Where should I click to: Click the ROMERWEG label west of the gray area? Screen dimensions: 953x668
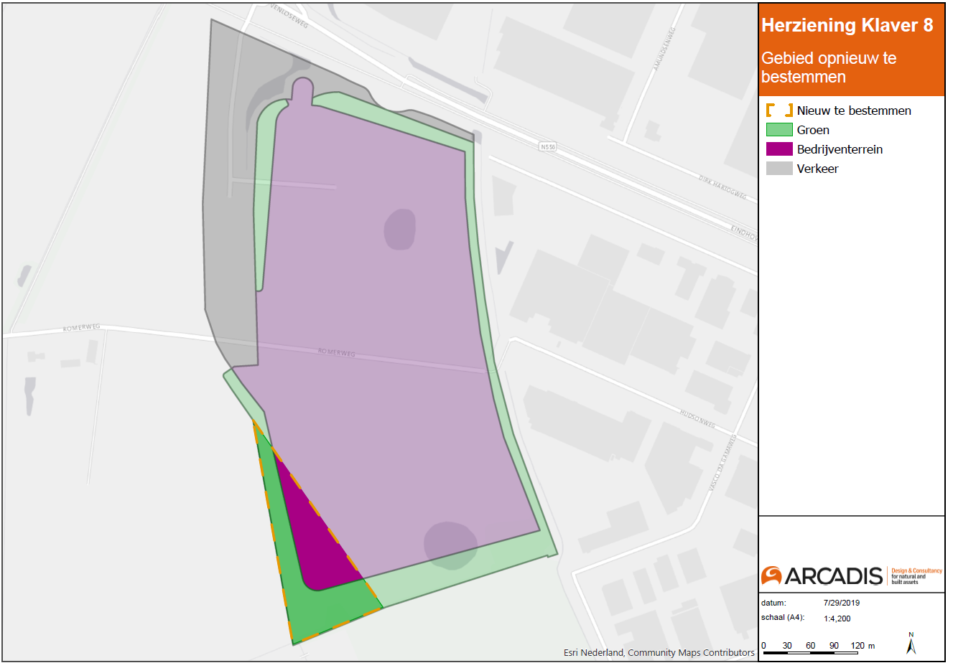[x=81, y=328]
